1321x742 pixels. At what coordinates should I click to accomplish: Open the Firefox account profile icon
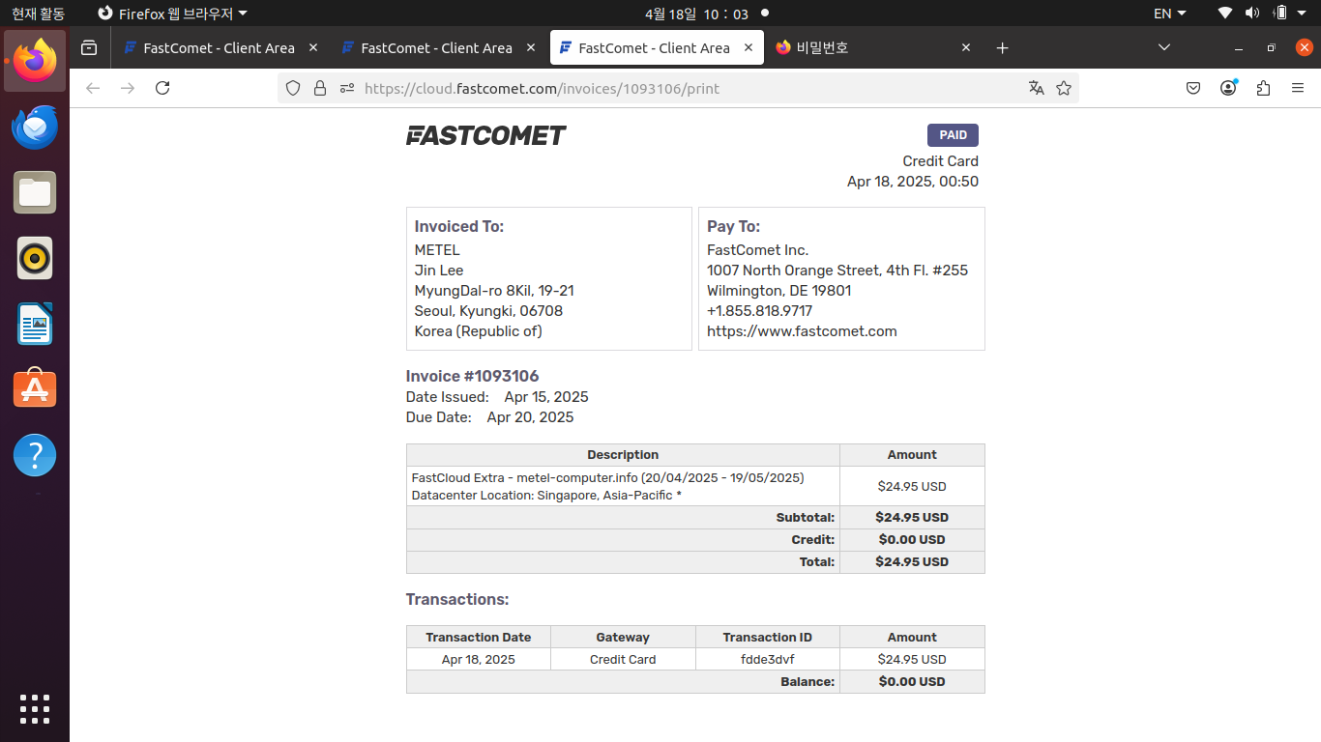pos(1228,88)
